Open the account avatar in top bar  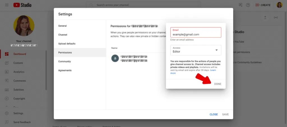[279, 5]
